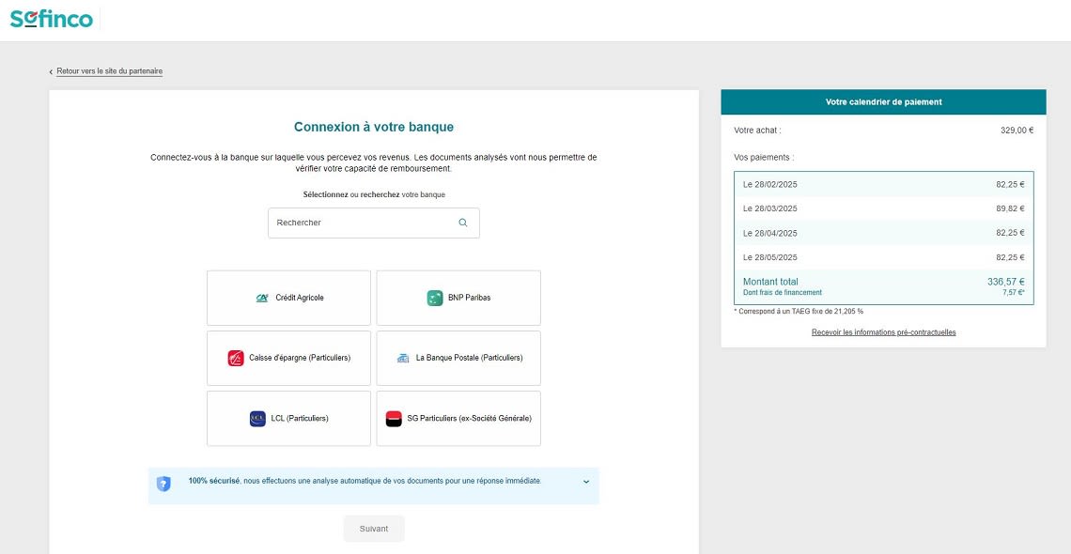The width and height of the screenshot is (1071, 554).
Task: Select the payment dated 28/05/2025
Action: point(883,256)
